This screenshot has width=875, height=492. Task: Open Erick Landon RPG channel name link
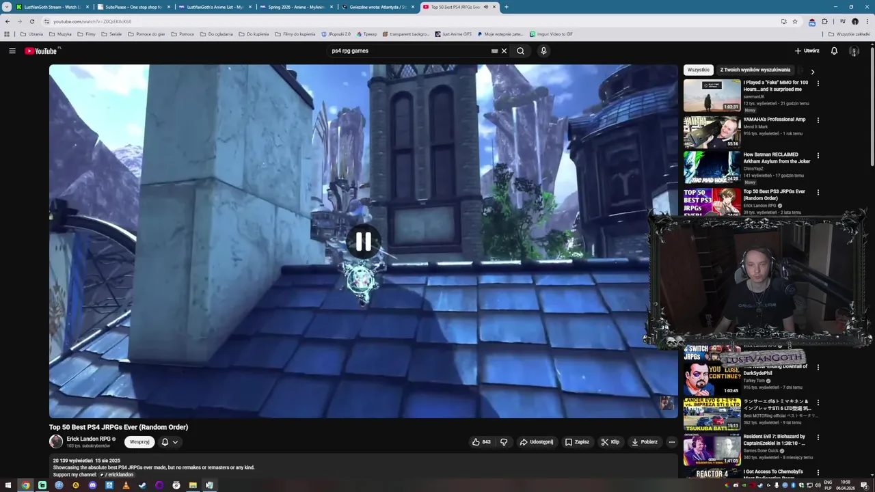coord(88,439)
